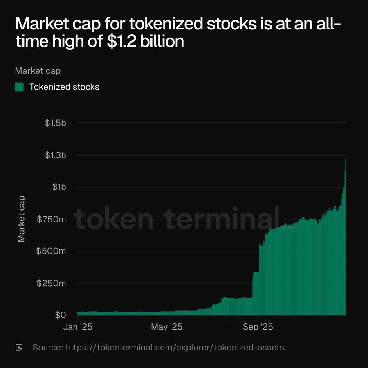The width and height of the screenshot is (368, 368).
Task: Click the source note icon
Action: [x=19, y=348]
